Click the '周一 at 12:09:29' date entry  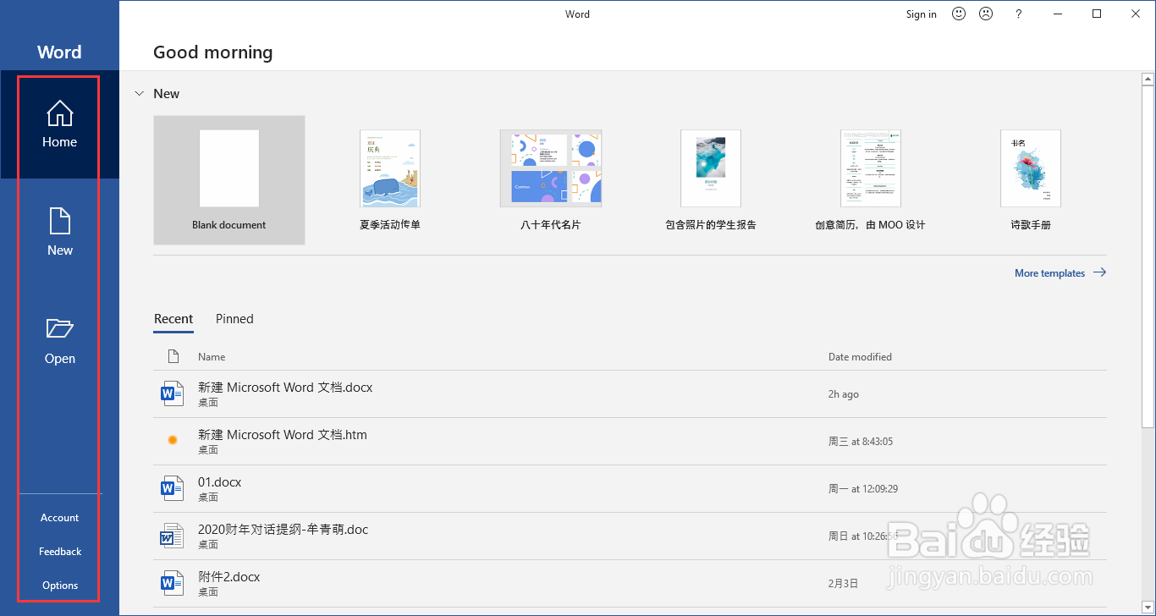[863, 489]
